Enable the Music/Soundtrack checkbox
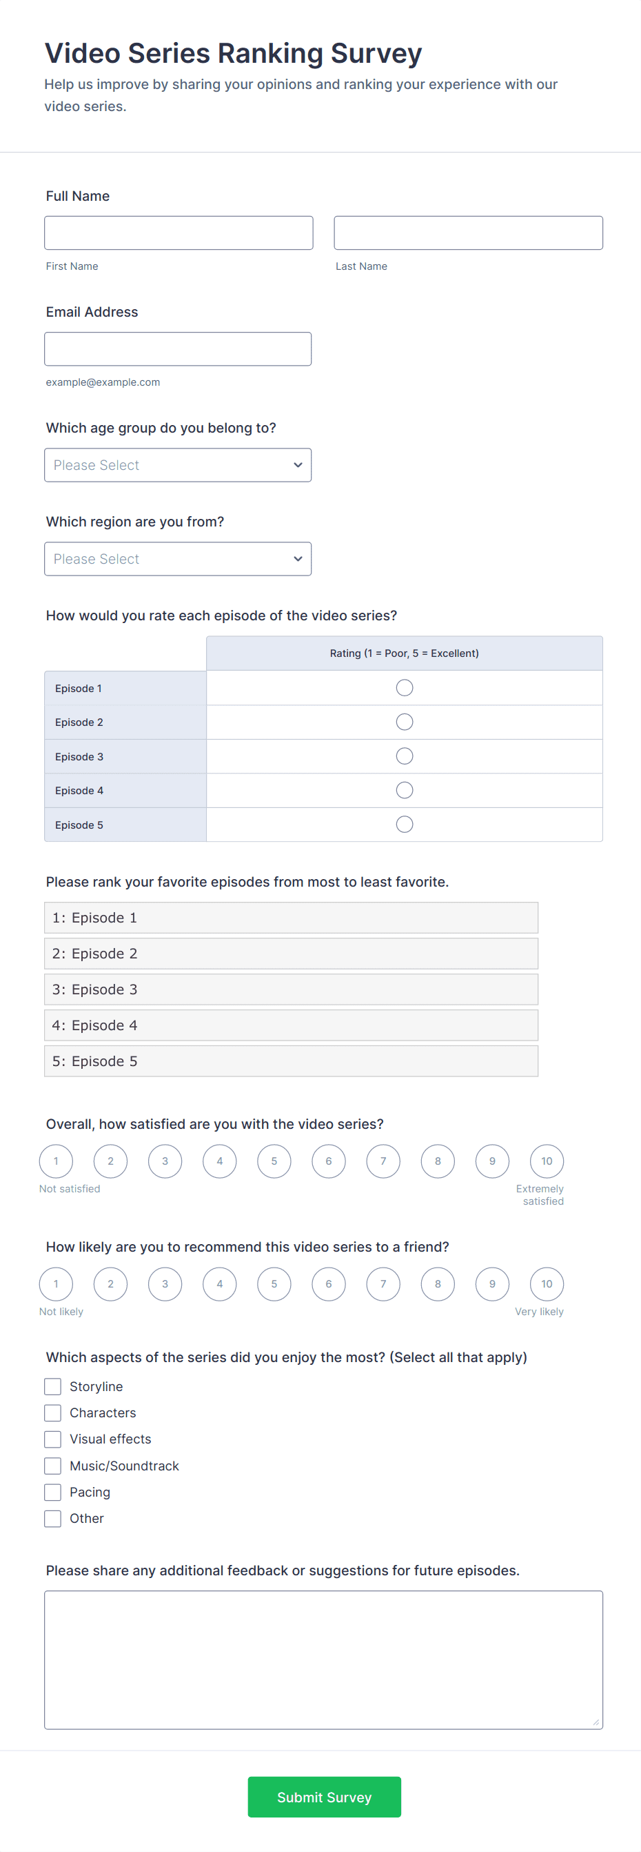641x1852 pixels. [52, 1465]
